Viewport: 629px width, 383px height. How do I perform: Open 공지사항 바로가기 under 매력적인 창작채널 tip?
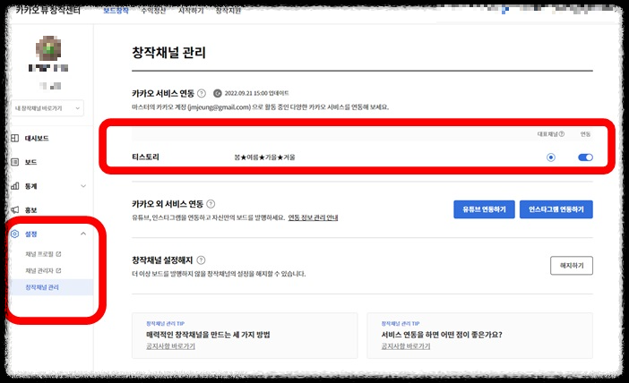170,346
